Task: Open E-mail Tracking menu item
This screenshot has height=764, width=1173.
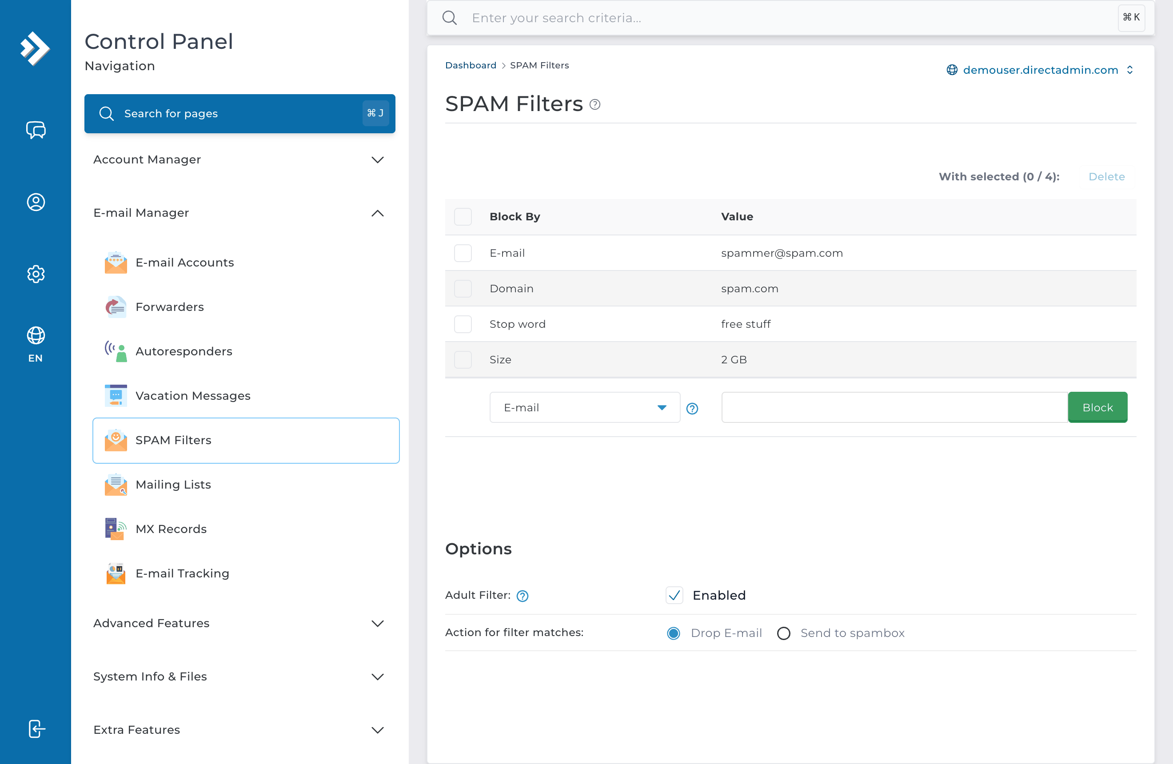Action: tap(246, 573)
